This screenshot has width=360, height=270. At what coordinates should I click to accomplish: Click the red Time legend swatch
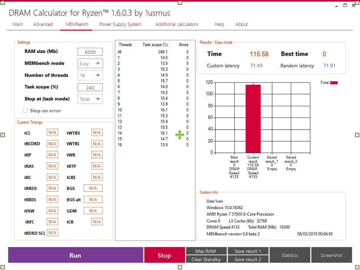click(334, 83)
